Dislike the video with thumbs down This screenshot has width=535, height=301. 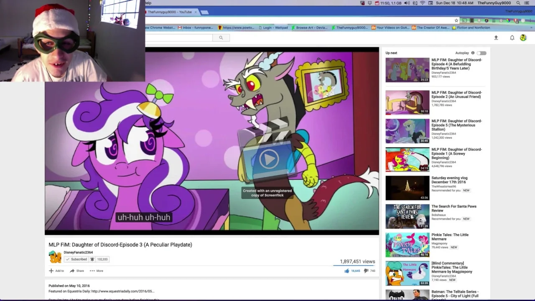[366, 271]
